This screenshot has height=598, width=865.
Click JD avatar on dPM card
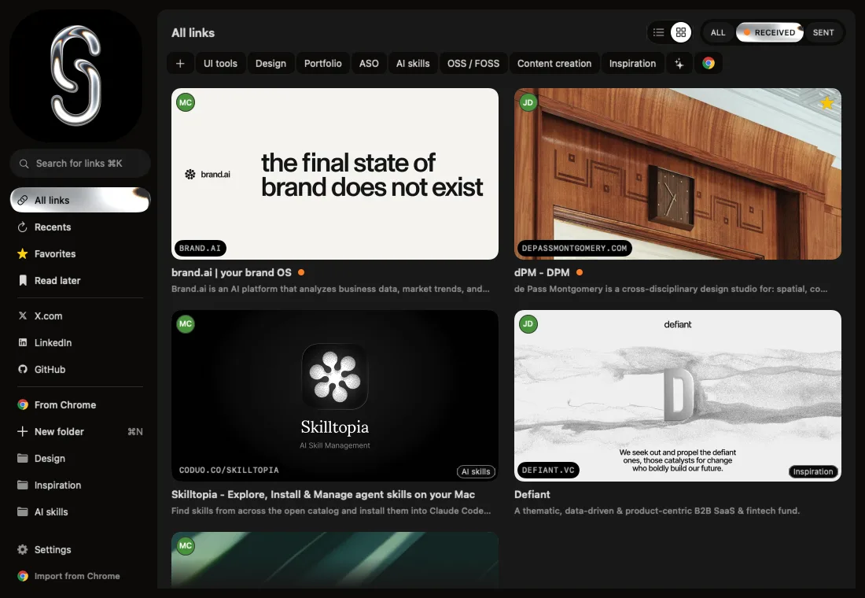(x=528, y=102)
